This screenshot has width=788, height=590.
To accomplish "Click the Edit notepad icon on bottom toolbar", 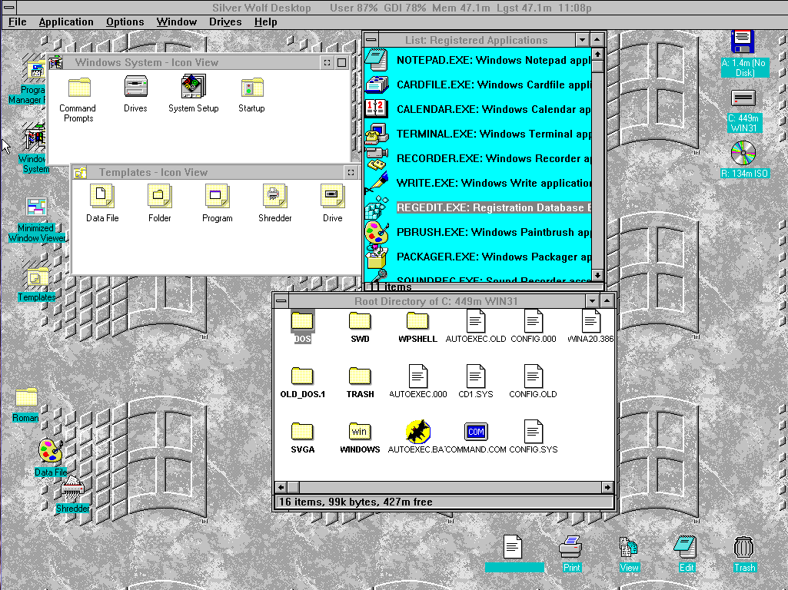I will pos(686,547).
